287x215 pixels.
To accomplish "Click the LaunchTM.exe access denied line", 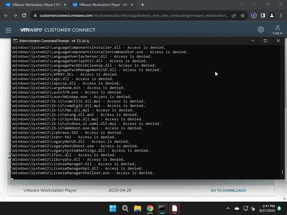I will pyautogui.click(x=67, y=92).
